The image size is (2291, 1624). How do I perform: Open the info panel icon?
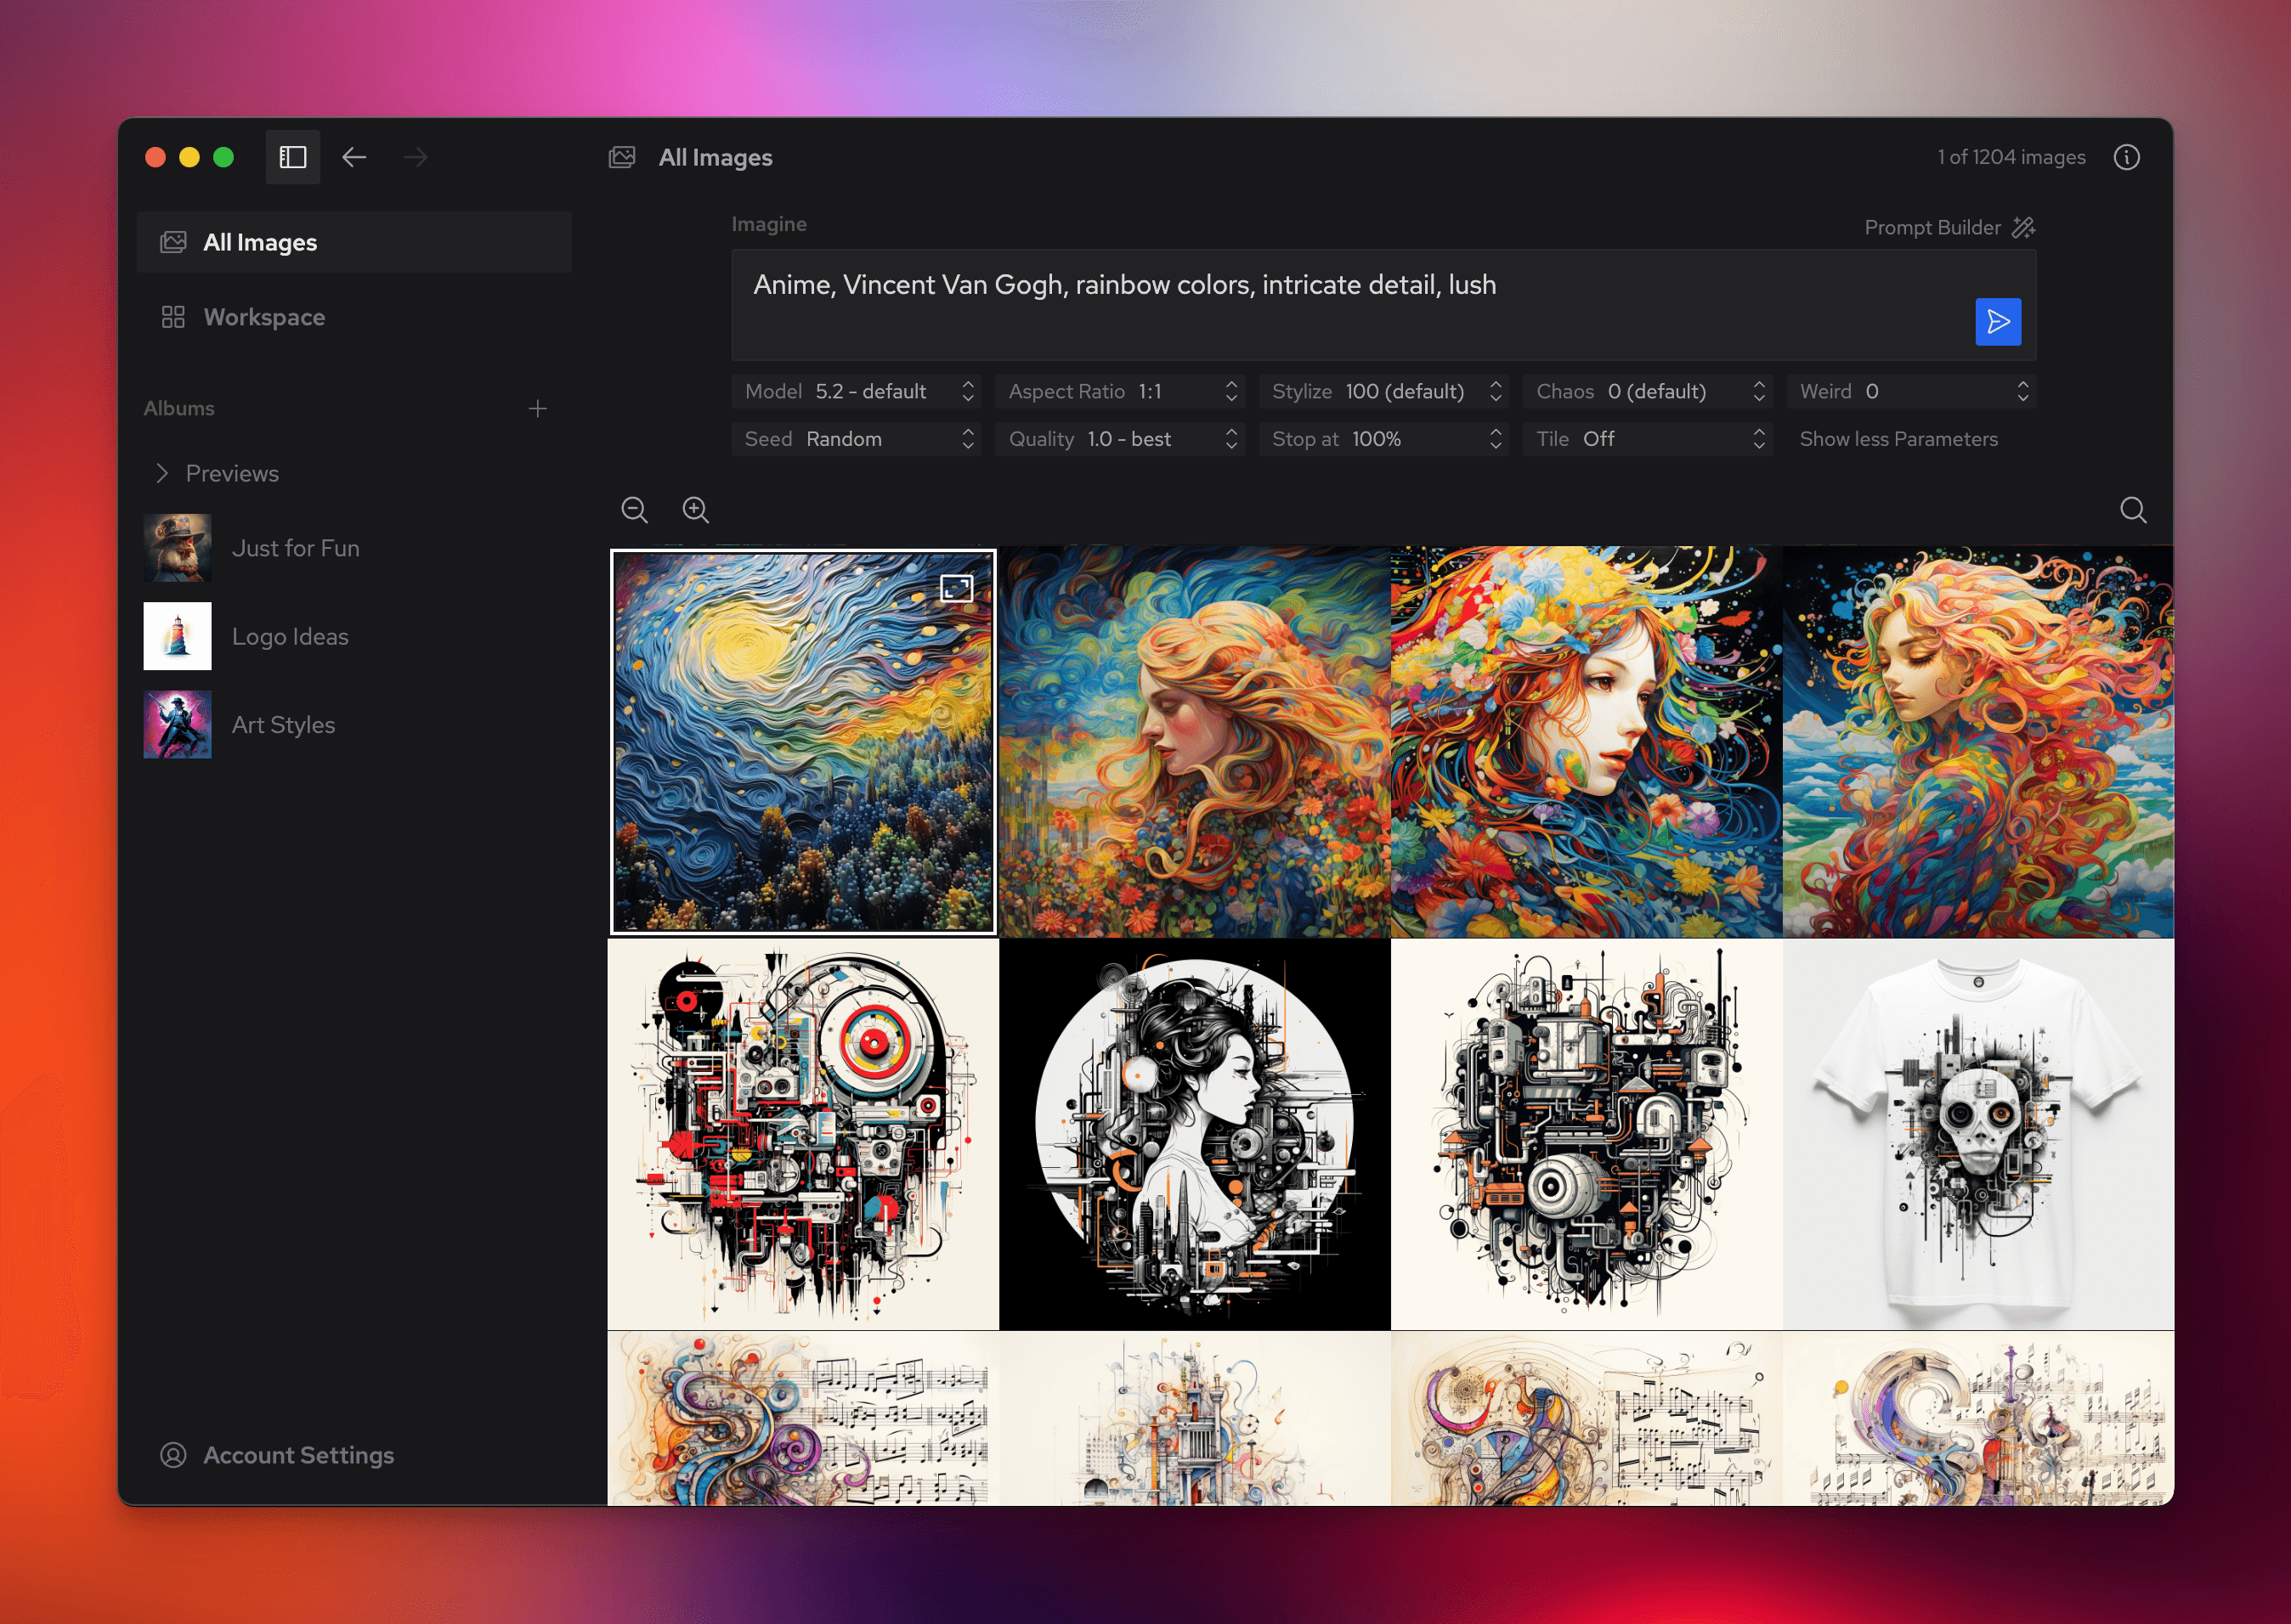point(2126,157)
